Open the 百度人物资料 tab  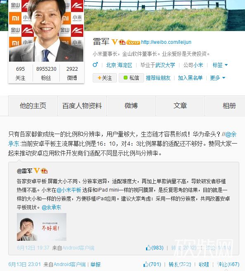point(82,106)
